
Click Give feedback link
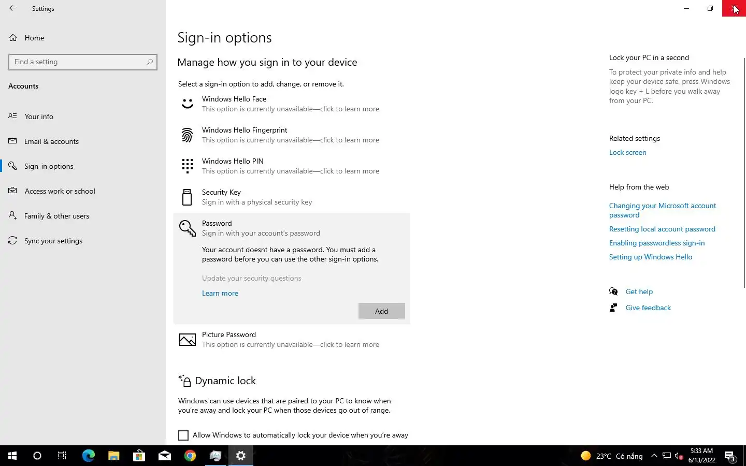click(648, 308)
